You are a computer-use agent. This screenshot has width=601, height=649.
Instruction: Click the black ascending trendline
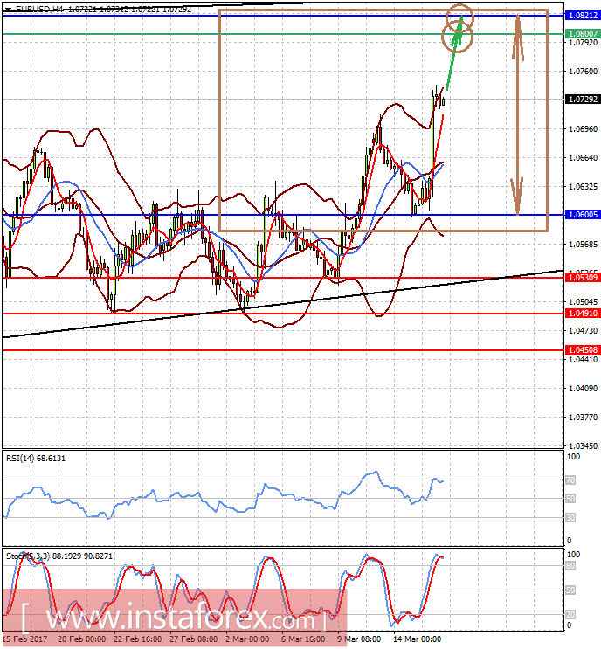click(x=283, y=304)
